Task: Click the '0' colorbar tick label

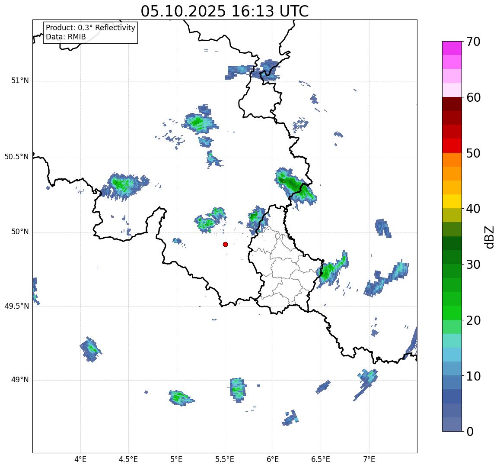Action: (470, 432)
